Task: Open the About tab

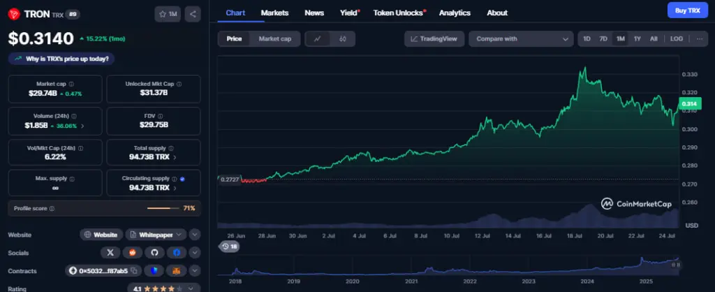Action: click(x=497, y=13)
